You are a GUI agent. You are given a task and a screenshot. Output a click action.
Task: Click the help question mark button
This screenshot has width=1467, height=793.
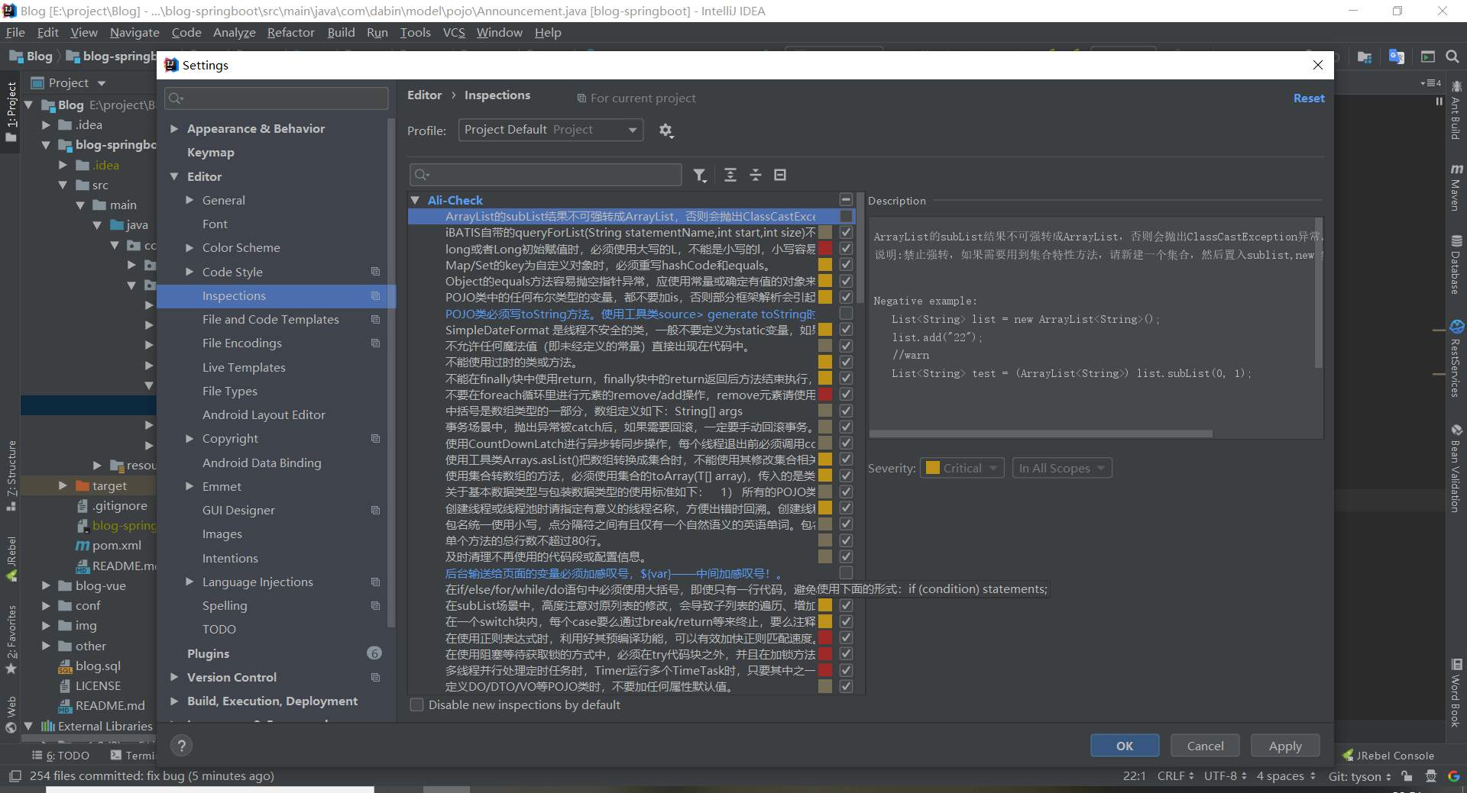pos(181,746)
